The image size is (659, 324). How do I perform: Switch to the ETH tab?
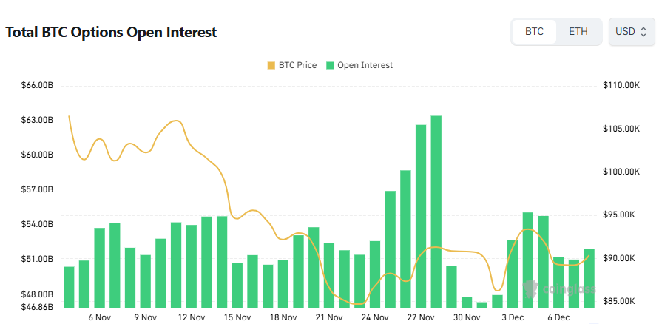578,32
